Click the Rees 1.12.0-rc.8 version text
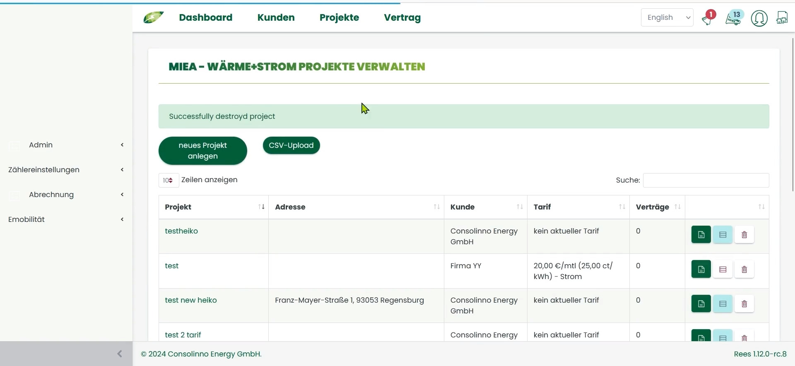The image size is (795, 366). (760, 354)
